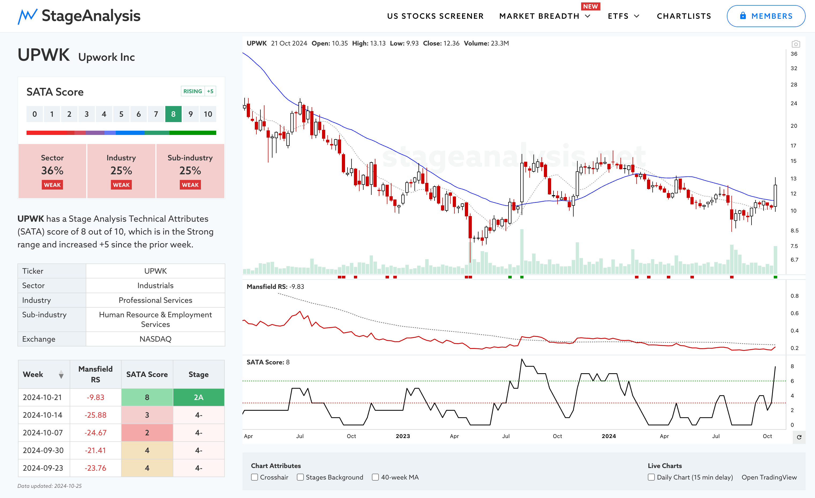This screenshot has height=498, width=815.
Task: Expand the Market Breadth menu
Action: (544, 16)
